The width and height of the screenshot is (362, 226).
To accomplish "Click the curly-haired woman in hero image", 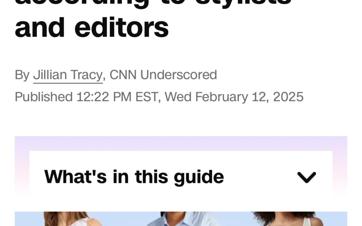I will [x=289, y=219].
